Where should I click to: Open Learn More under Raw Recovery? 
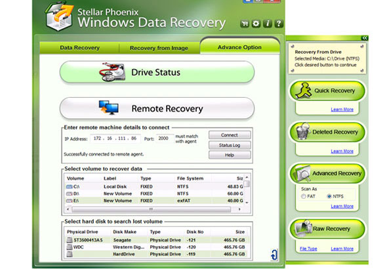(342, 249)
